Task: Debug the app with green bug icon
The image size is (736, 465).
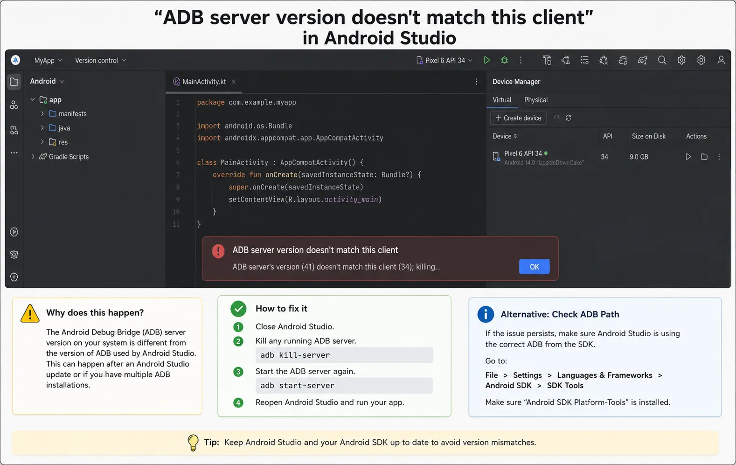Action: click(504, 60)
